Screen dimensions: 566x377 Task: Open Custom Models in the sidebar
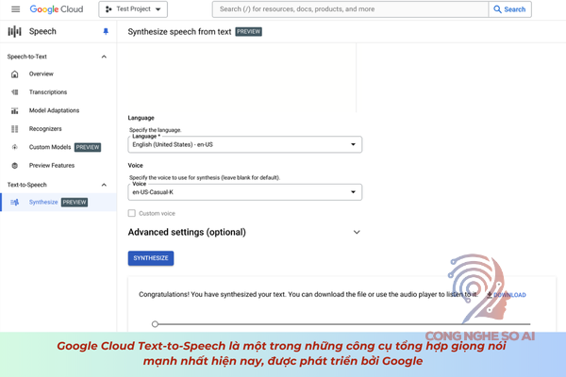pos(49,147)
